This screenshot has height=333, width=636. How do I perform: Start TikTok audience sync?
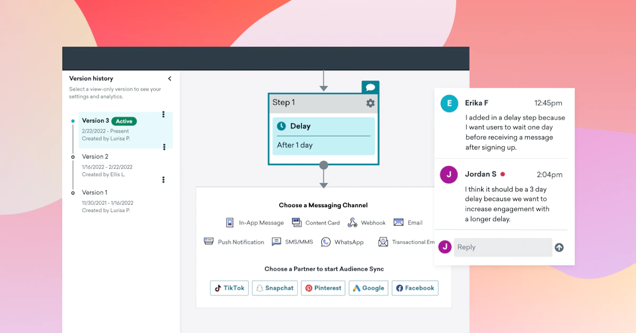pyautogui.click(x=229, y=288)
